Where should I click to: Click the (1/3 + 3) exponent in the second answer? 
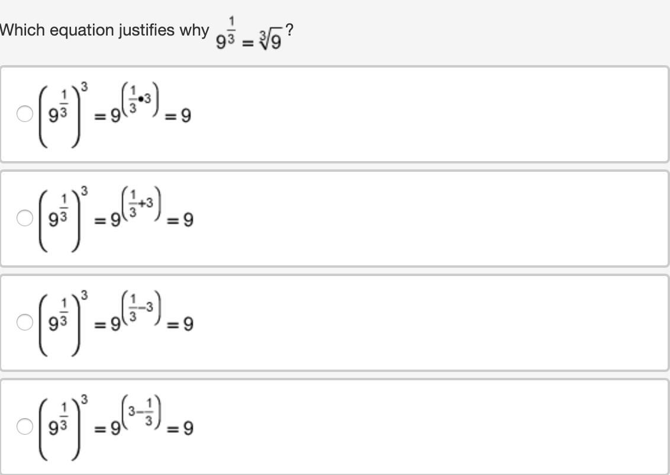(x=141, y=204)
